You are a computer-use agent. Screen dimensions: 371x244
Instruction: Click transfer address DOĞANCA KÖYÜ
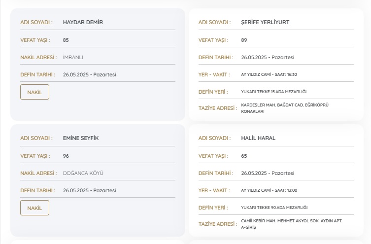pos(83,173)
